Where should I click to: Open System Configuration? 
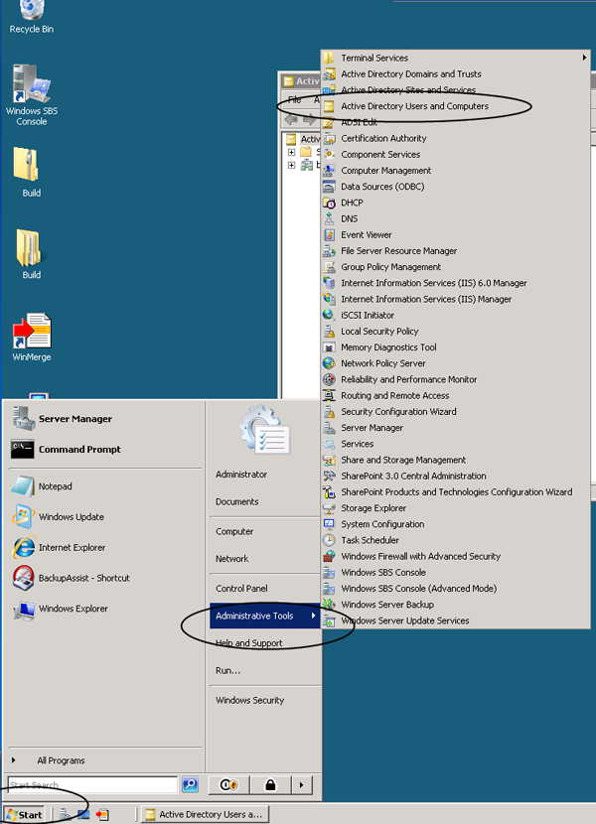(456, 524)
